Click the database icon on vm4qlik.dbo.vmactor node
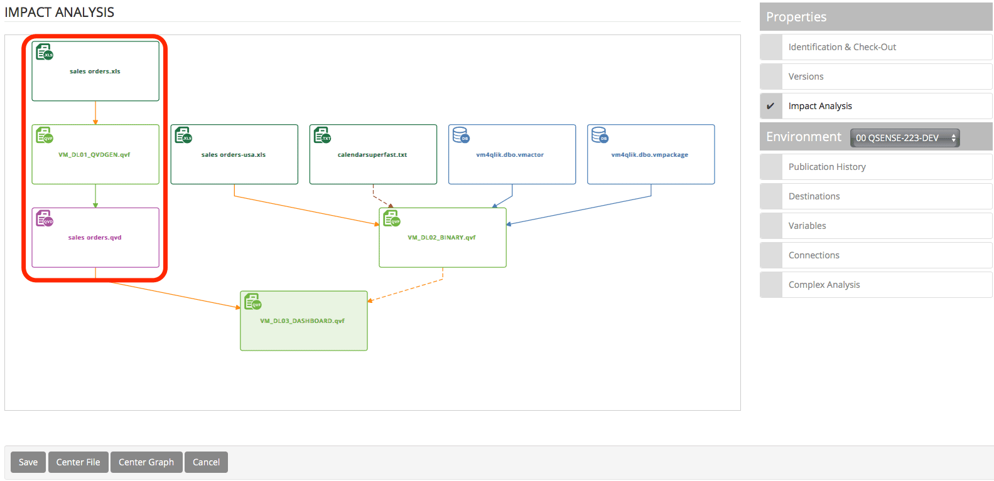994x481 pixels. coord(460,135)
